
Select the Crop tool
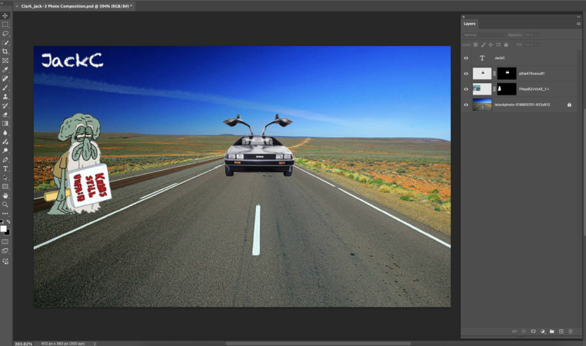pyautogui.click(x=5, y=52)
